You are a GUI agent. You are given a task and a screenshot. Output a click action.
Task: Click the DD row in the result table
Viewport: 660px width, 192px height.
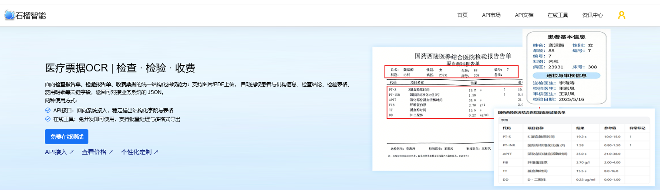(574, 179)
